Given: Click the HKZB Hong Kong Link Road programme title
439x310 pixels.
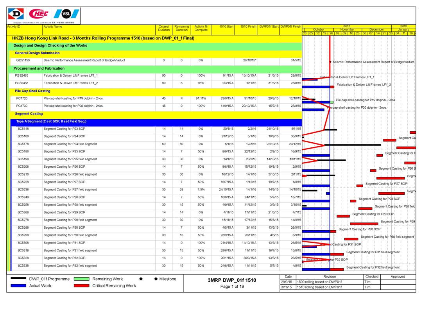Looking at the screenshot, I should pyautogui.click(x=103, y=38).
